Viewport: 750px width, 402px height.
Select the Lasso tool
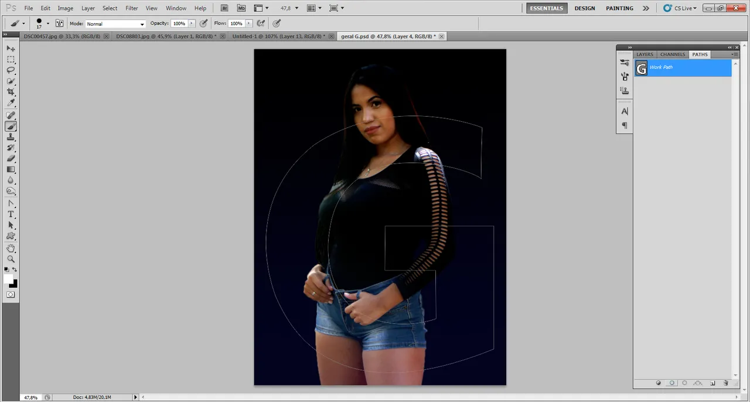[11, 70]
